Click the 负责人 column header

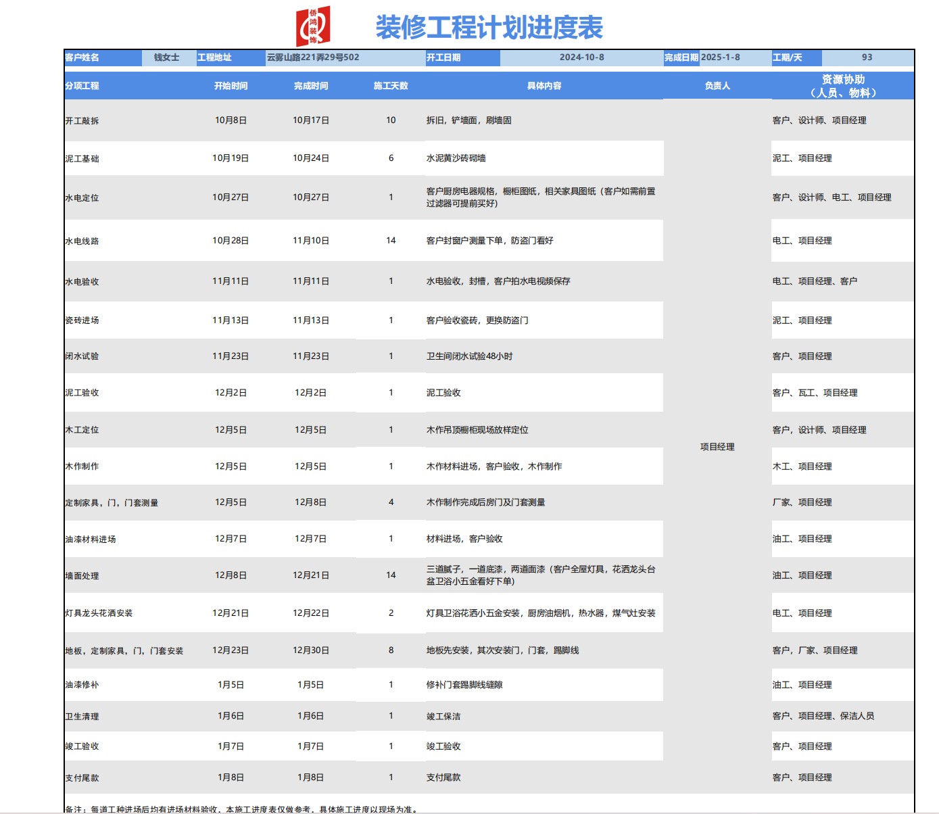coord(717,86)
